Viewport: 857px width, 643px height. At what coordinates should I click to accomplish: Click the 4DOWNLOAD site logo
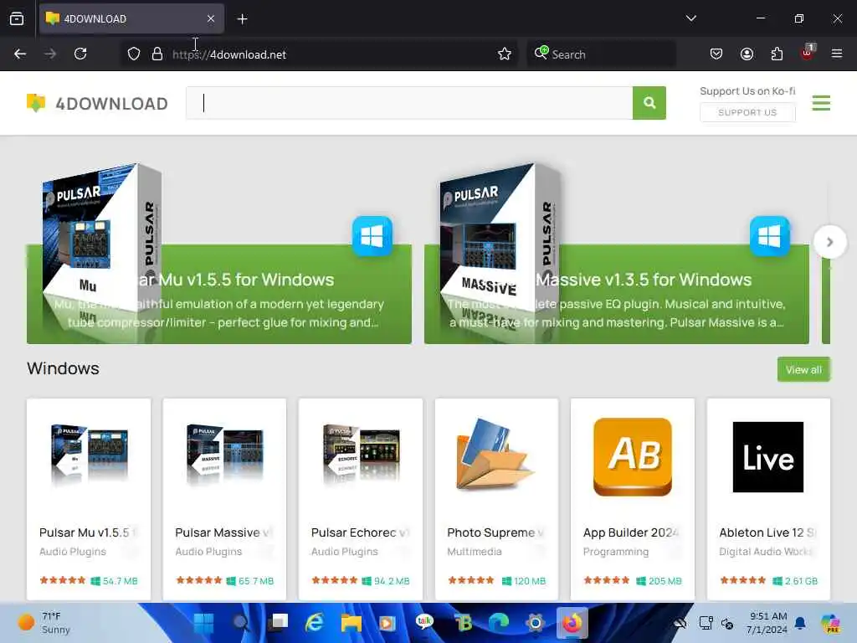(x=97, y=103)
